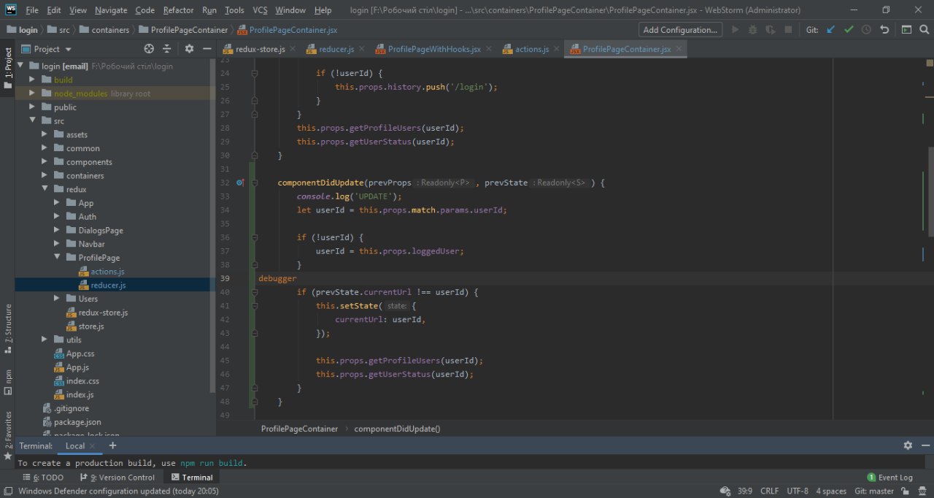This screenshot has width=934, height=498.
Task: Click the Git Update Project arrow icon
Action: point(831,30)
